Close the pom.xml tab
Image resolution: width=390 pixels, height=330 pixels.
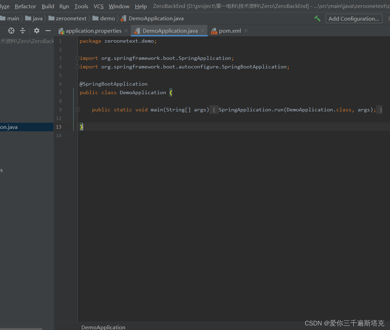(246, 31)
